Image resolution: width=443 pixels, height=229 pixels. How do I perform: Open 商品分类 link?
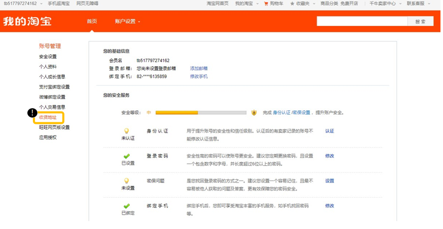tap(329, 4)
